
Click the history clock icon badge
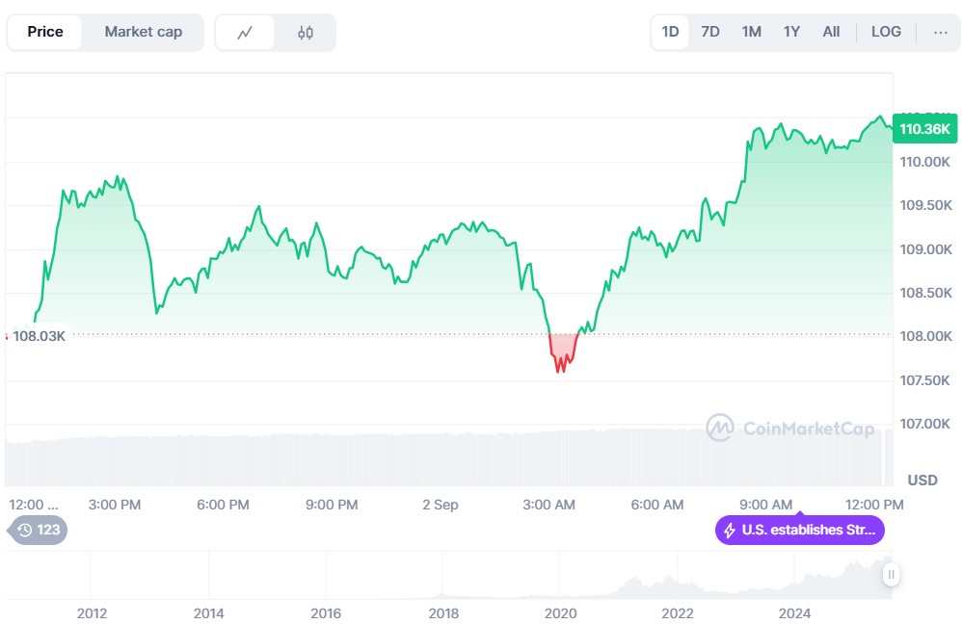coord(25,530)
